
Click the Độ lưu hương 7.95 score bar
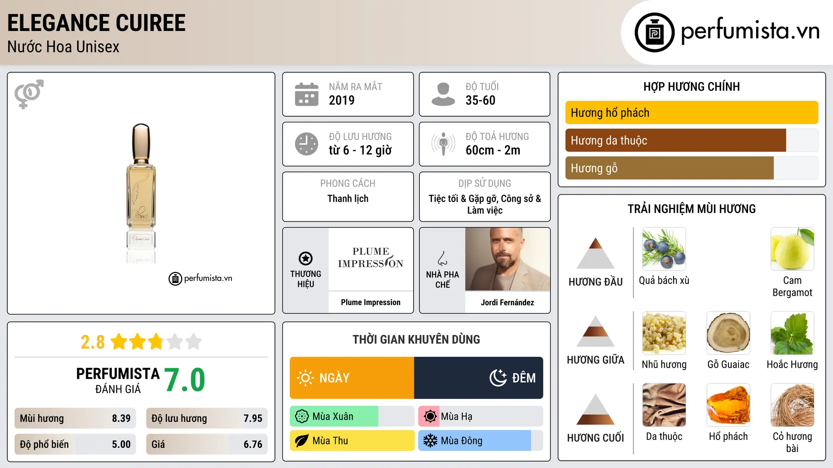pos(207,418)
